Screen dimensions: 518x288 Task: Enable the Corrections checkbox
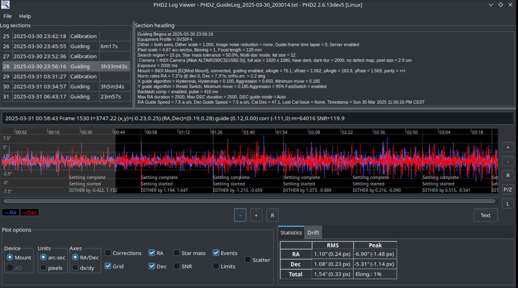(108, 253)
